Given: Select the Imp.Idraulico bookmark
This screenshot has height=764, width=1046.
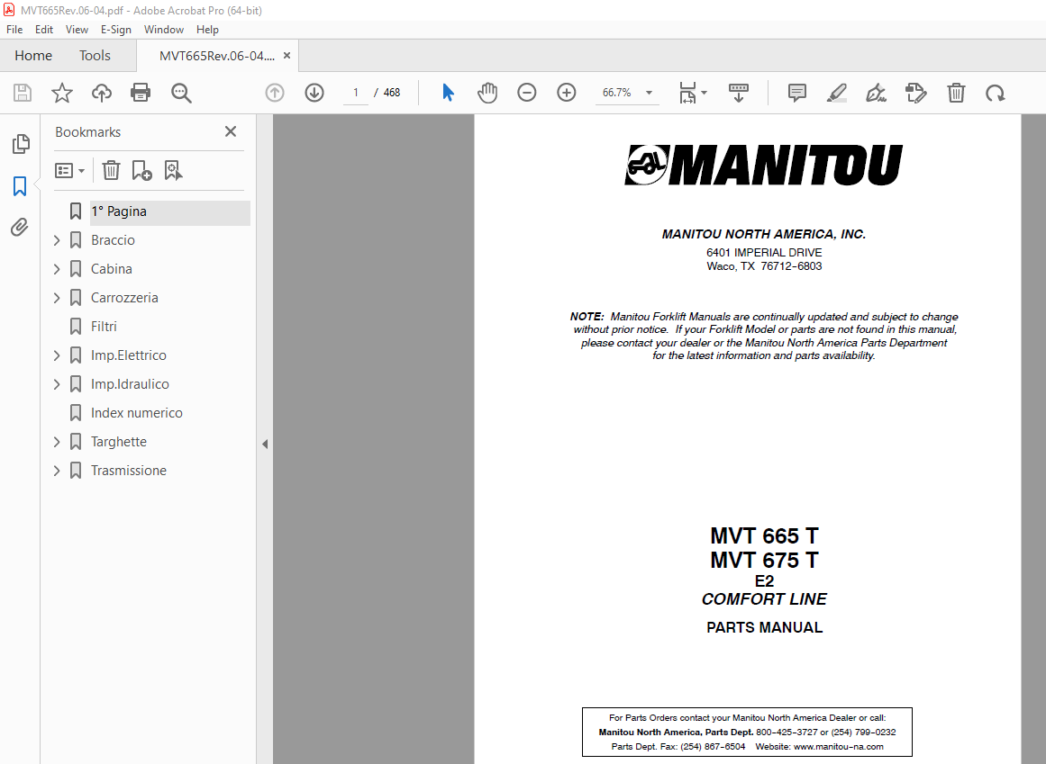Looking at the screenshot, I should click(x=130, y=384).
